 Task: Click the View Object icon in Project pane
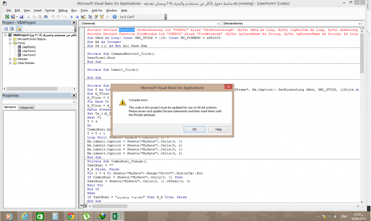coord(11,29)
